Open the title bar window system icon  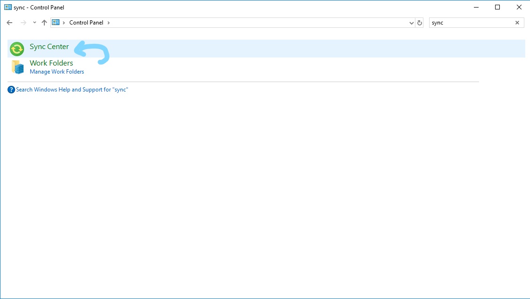[x=8, y=8]
